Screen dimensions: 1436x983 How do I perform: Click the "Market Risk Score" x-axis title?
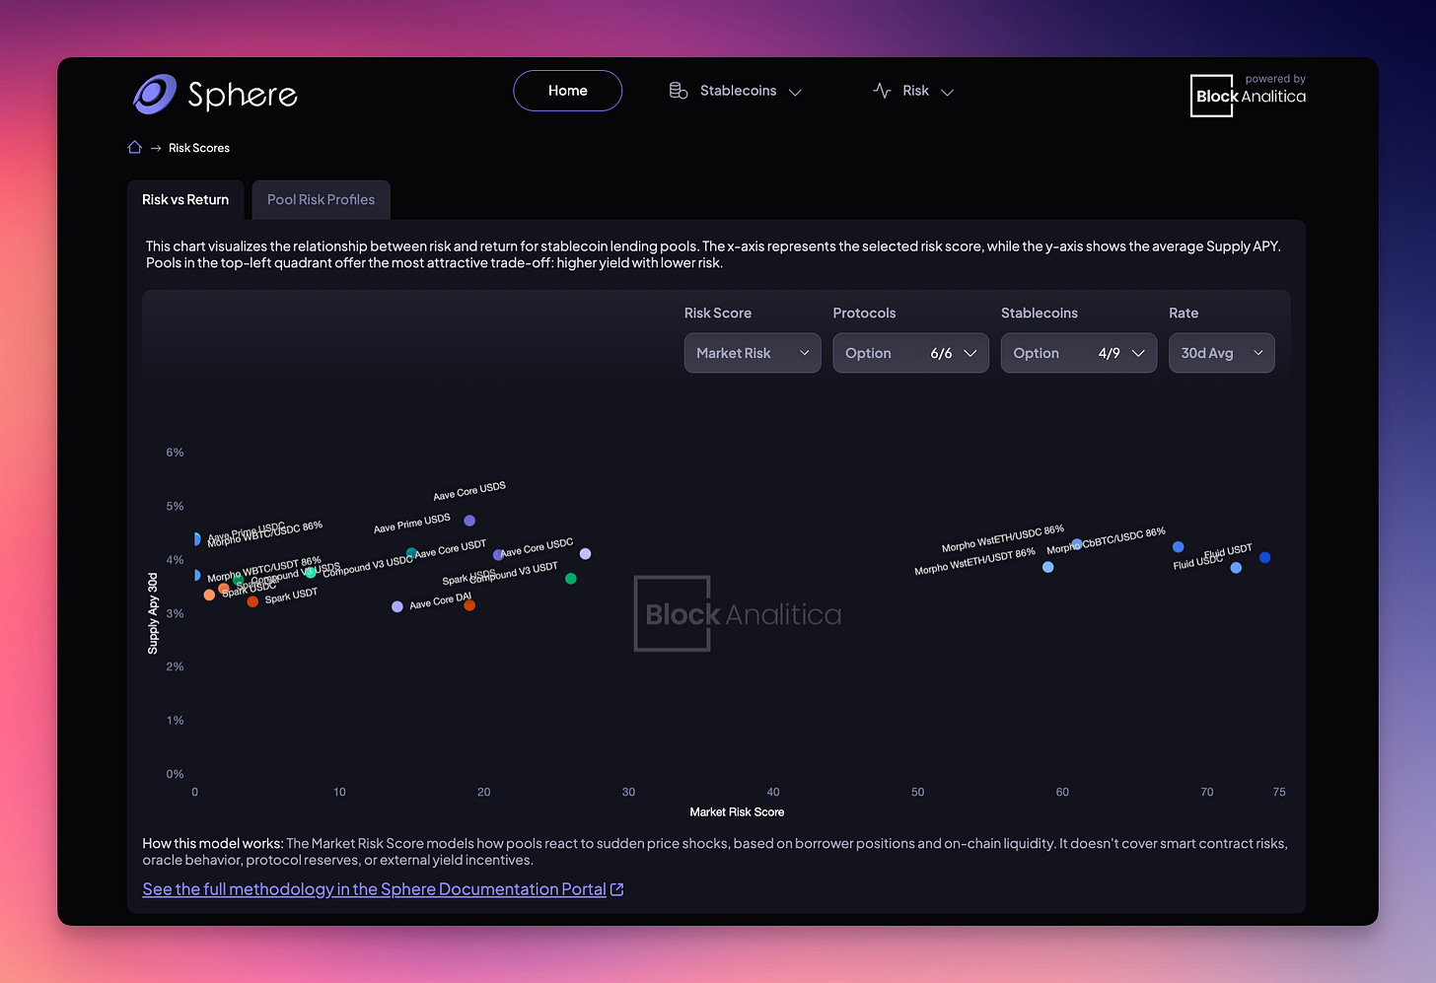737,812
